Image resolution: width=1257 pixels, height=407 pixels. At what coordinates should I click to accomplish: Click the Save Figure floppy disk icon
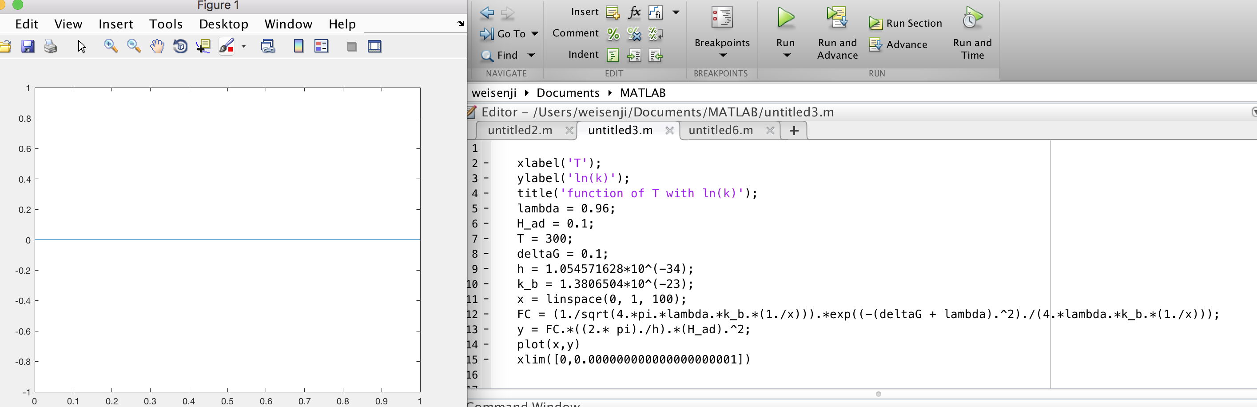click(x=28, y=46)
